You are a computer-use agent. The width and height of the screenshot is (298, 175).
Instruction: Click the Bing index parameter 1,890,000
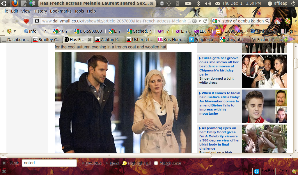[230, 31]
